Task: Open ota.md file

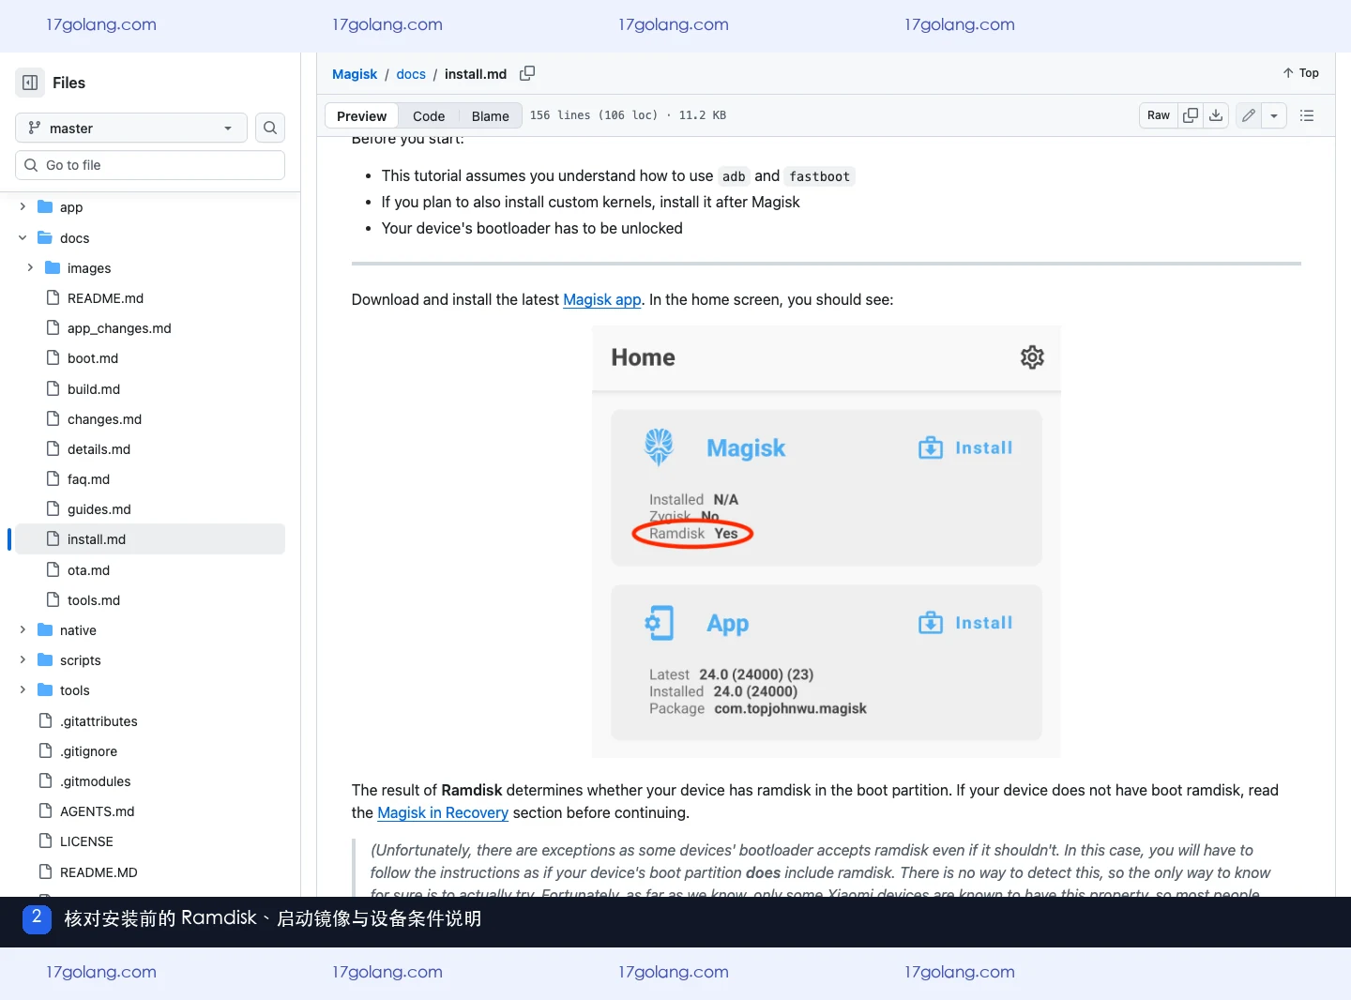Action: 88,570
